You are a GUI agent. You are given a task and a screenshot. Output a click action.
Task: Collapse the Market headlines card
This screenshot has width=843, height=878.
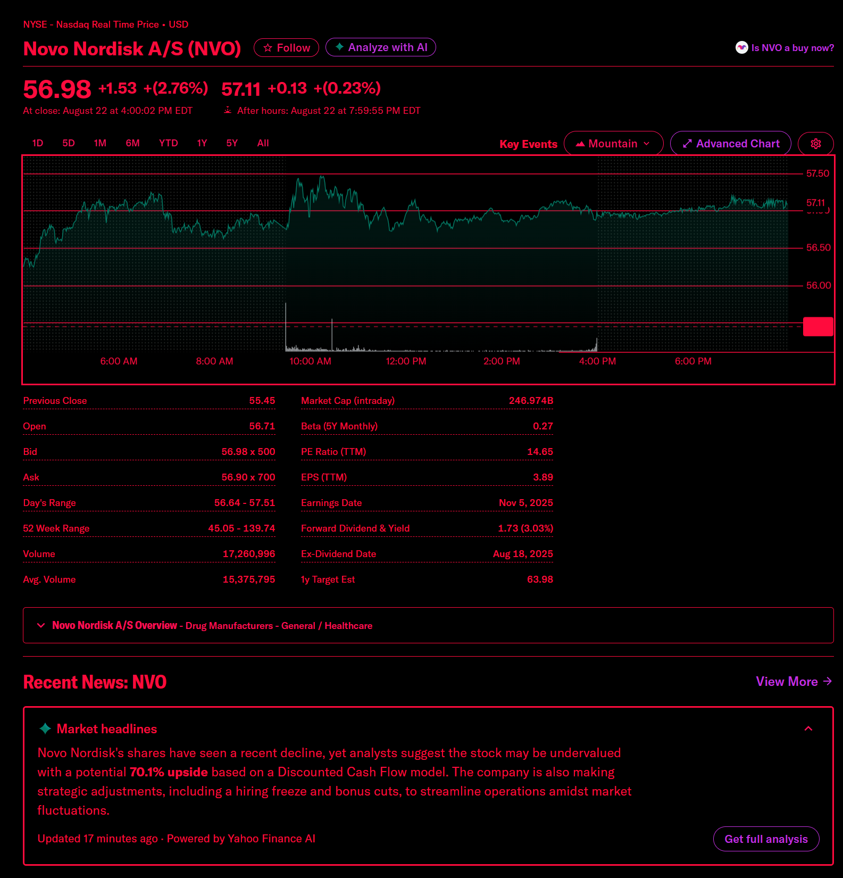tap(808, 728)
